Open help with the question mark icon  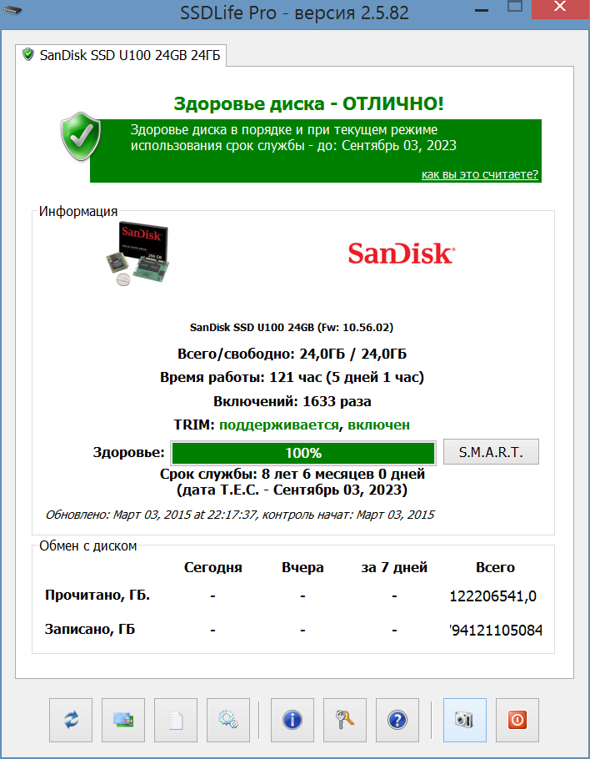[x=397, y=720]
